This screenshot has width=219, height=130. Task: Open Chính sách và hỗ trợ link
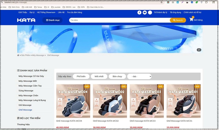pos(192,12)
